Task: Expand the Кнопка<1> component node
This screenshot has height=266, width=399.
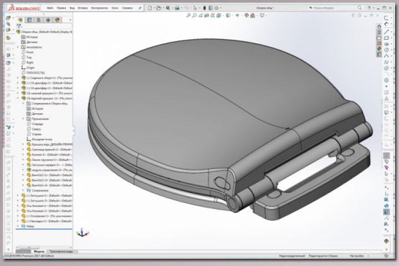Action: (x=23, y=155)
